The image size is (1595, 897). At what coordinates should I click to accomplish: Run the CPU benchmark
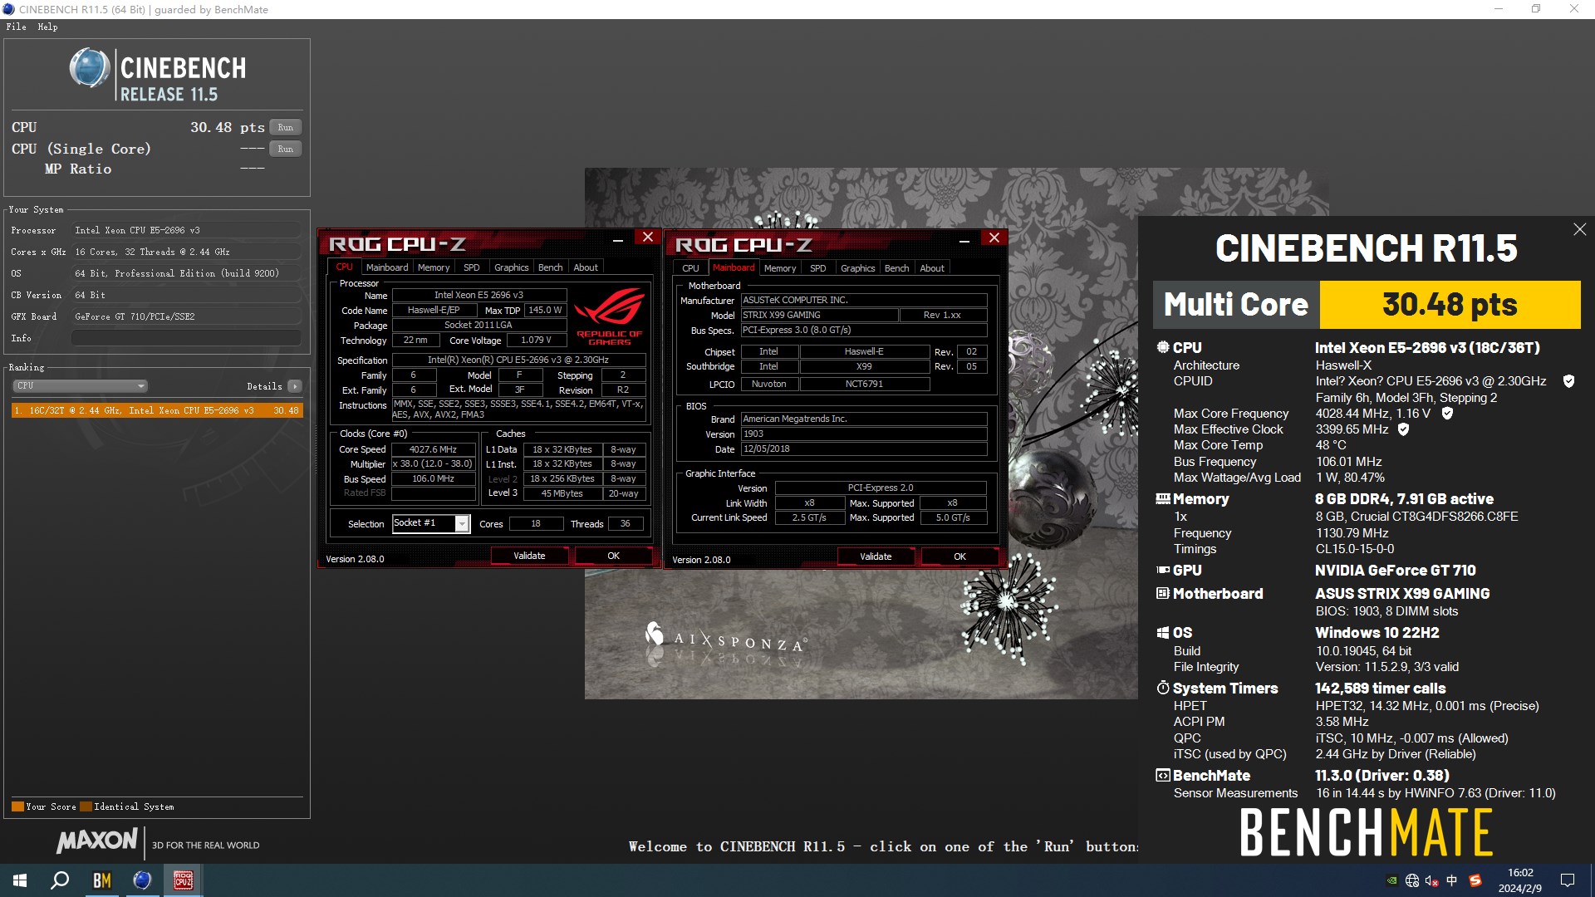(x=285, y=127)
